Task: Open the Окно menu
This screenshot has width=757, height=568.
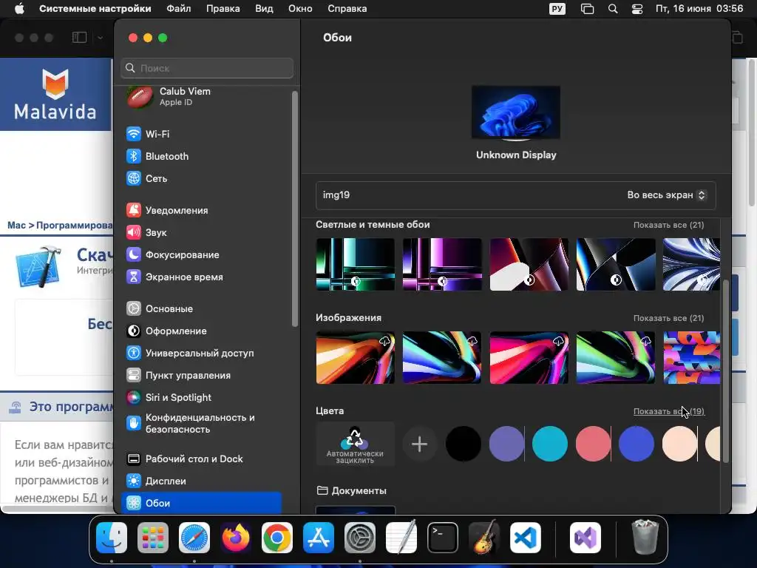Action: click(x=300, y=9)
